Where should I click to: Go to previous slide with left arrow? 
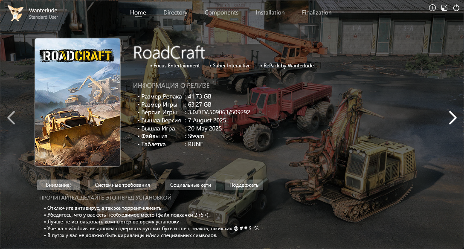(11, 118)
